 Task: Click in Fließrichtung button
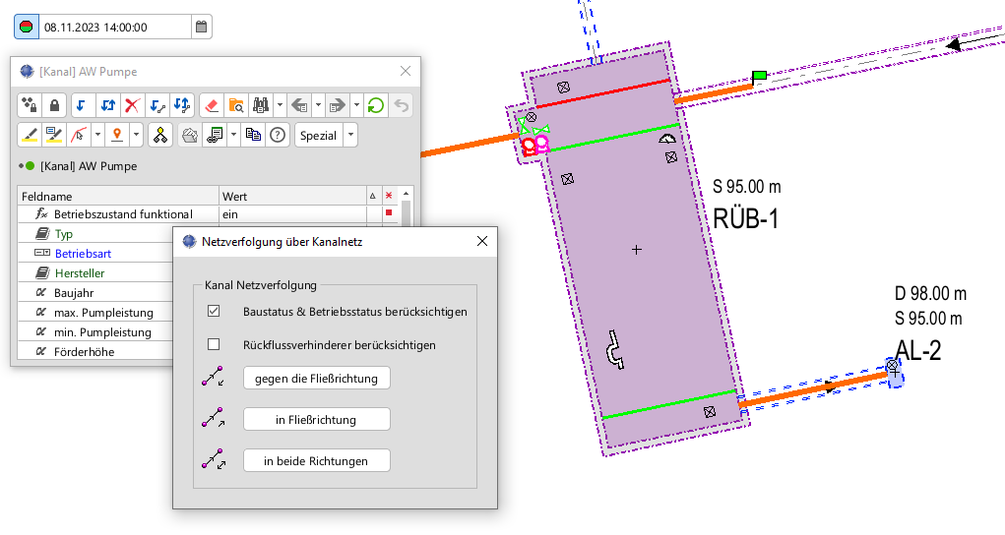[x=317, y=420]
